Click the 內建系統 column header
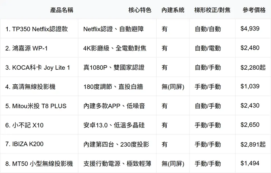This screenshot has width=271, height=173. tap(173, 10)
